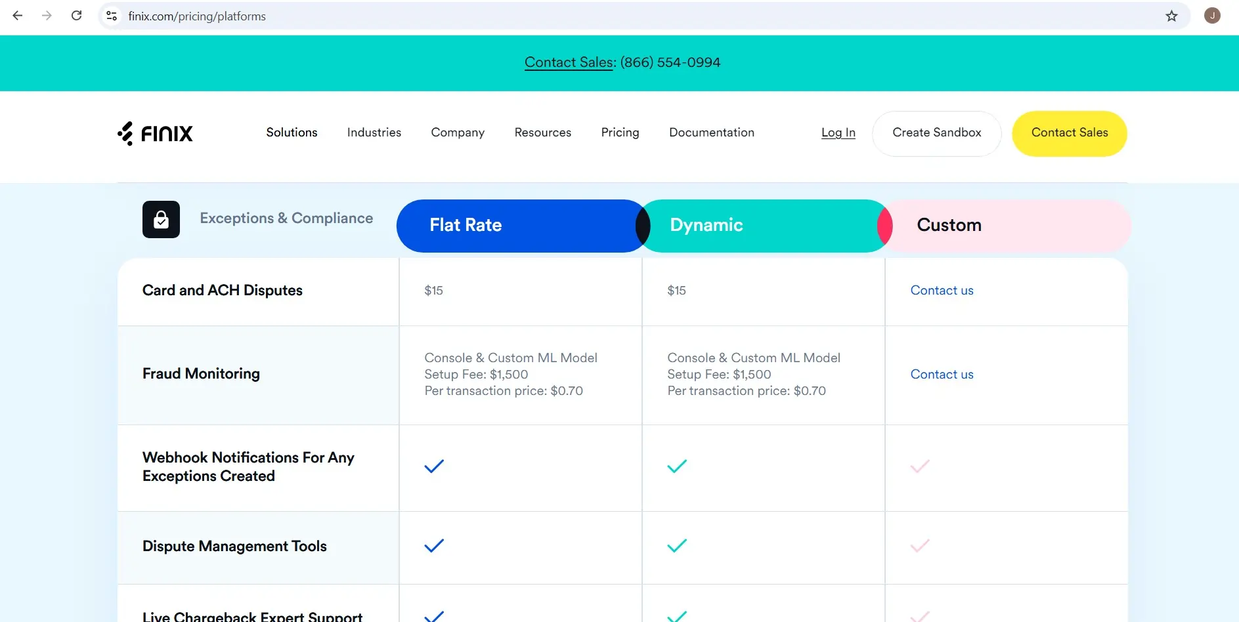The height and width of the screenshot is (622, 1239).
Task: Click Contact us link for Fraud Monitoring
Action: [942, 375]
